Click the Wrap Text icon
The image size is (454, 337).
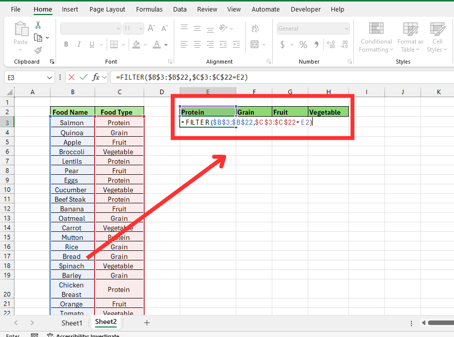(255, 28)
